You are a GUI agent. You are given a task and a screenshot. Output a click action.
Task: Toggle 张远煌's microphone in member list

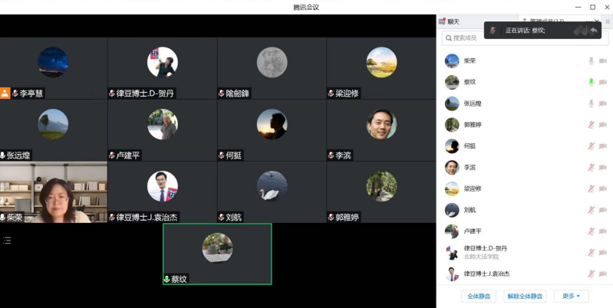[591, 103]
